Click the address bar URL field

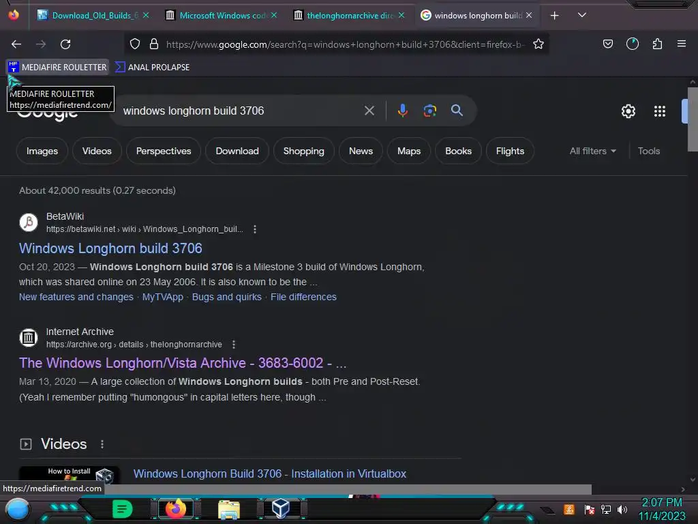pyautogui.click(x=346, y=44)
